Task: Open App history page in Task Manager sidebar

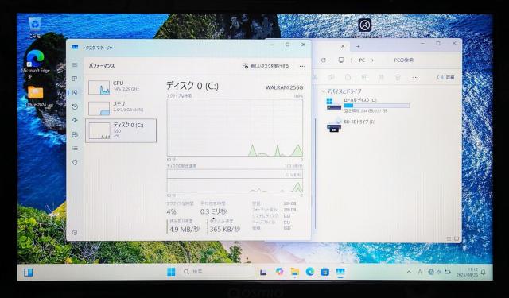Action: click(x=75, y=106)
